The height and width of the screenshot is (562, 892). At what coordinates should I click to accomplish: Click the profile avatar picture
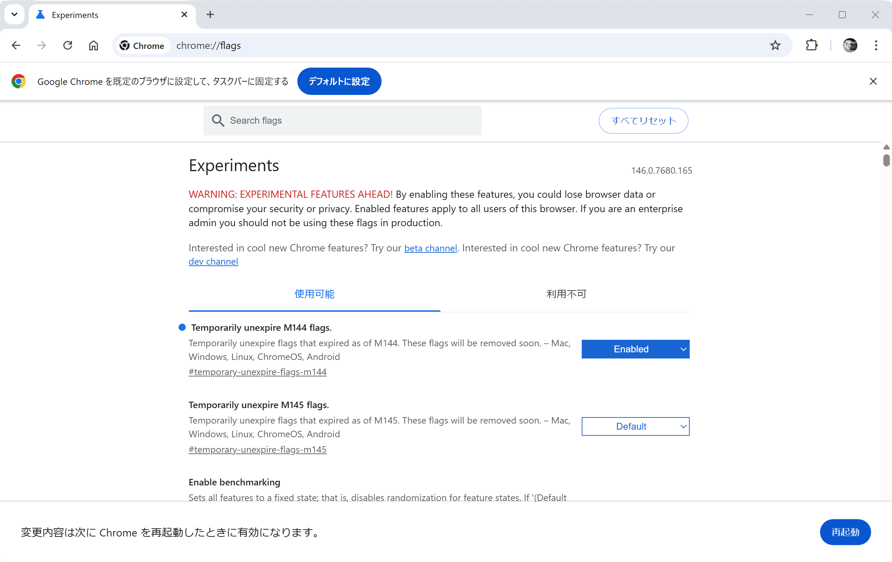(x=850, y=45)
